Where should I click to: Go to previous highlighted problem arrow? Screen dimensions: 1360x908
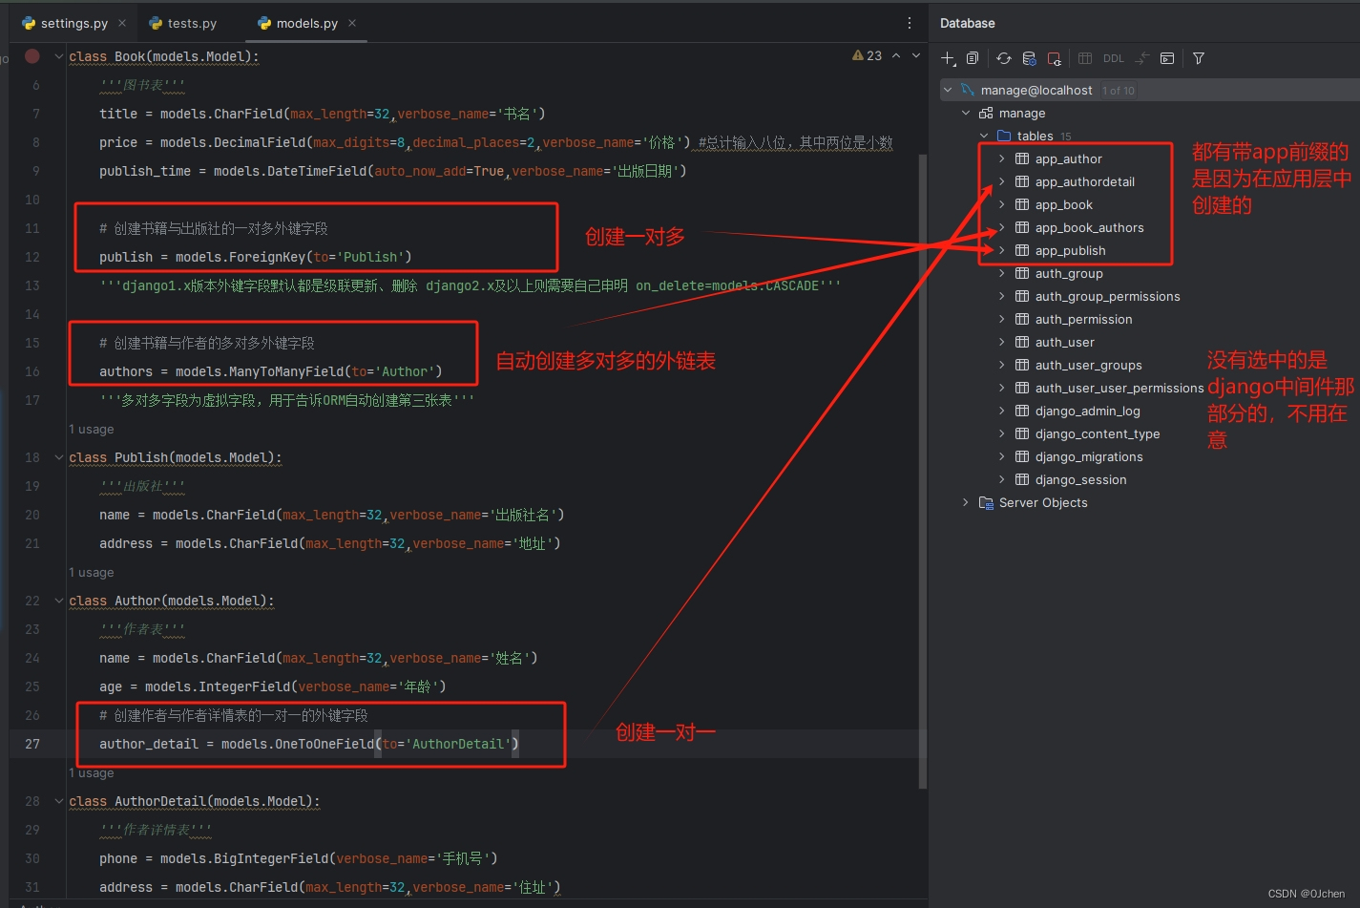896,55
